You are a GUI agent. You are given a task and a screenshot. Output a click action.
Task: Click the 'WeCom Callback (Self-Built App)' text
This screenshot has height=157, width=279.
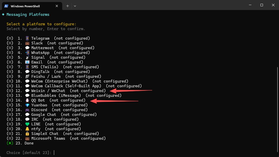(66, 86)
